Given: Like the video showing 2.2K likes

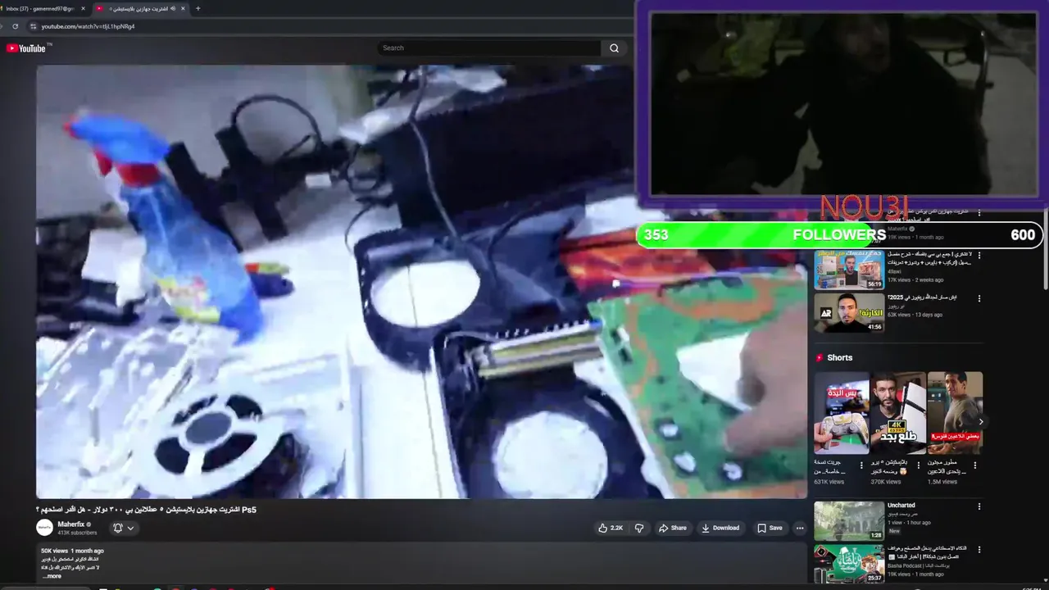Looking at the screenshot, I should click(611, 528).
